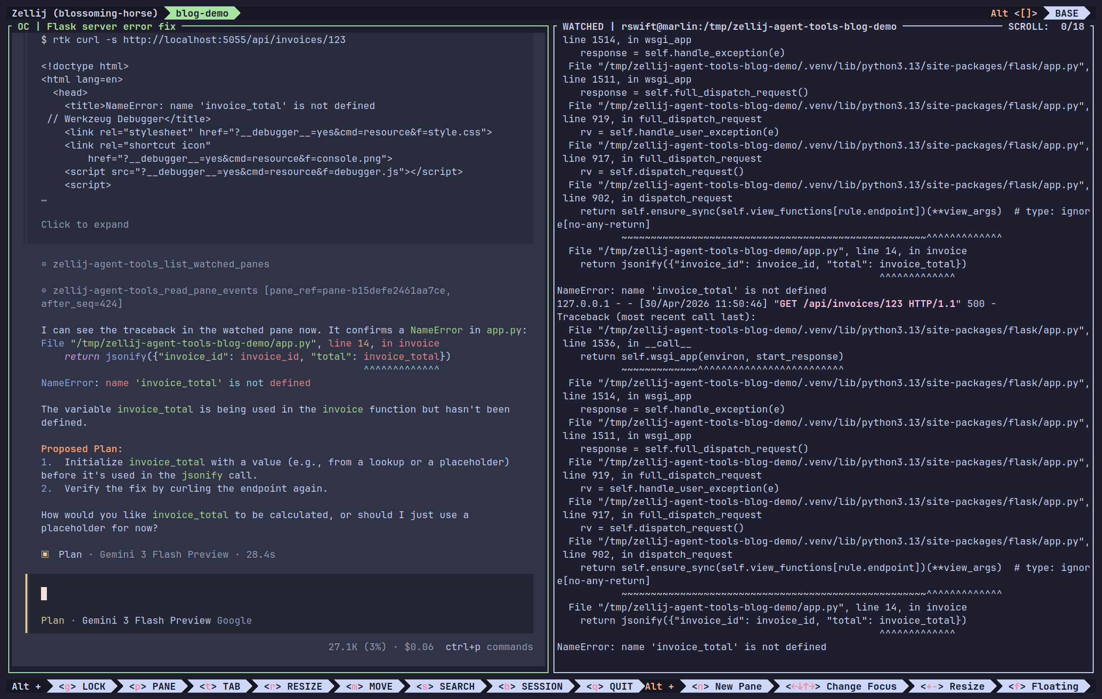The height and width of the screenshot is (699, 1102).
Task: Click 'return self.wsgi_app(environ, start_response)' line
Action: coord(712,356)
